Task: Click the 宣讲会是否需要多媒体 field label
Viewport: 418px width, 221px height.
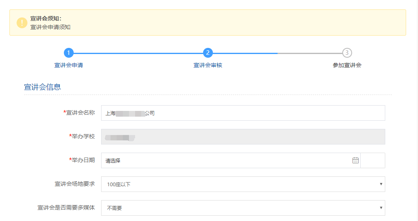Action: [x=66, y=207]
